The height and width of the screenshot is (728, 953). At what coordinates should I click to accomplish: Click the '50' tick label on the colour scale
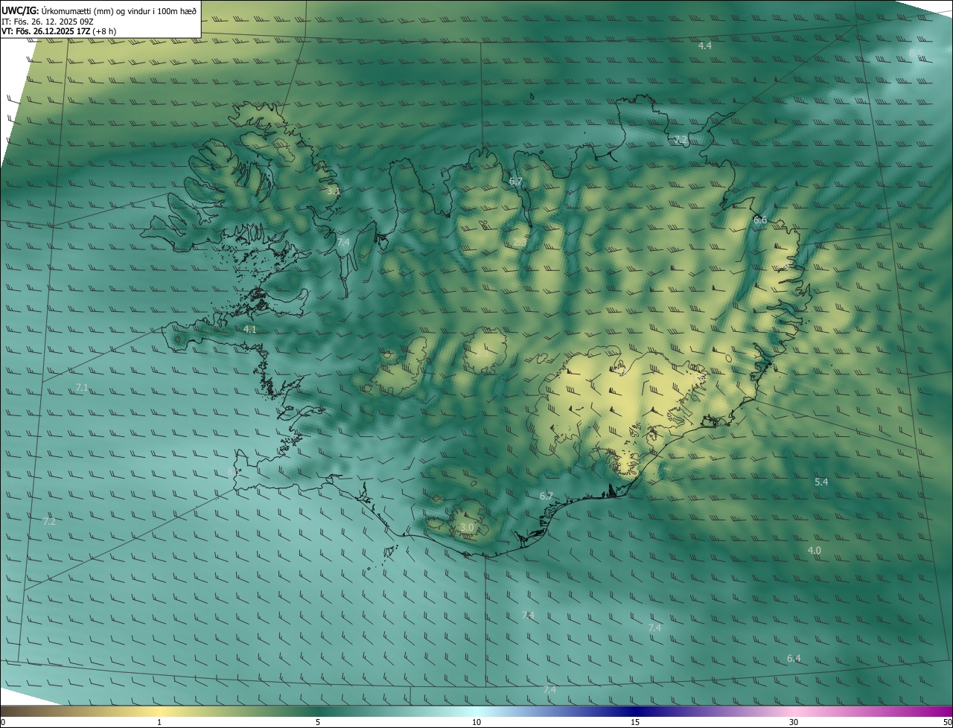coord(947,722)
